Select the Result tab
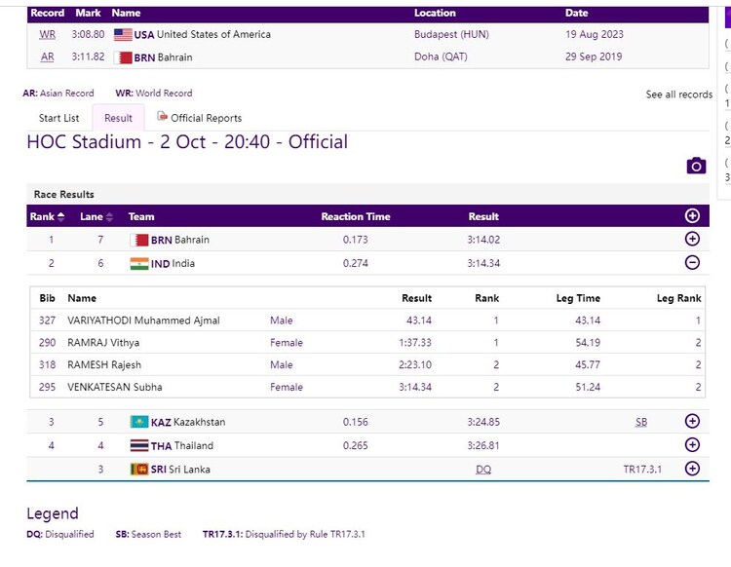 pos(118,118)
